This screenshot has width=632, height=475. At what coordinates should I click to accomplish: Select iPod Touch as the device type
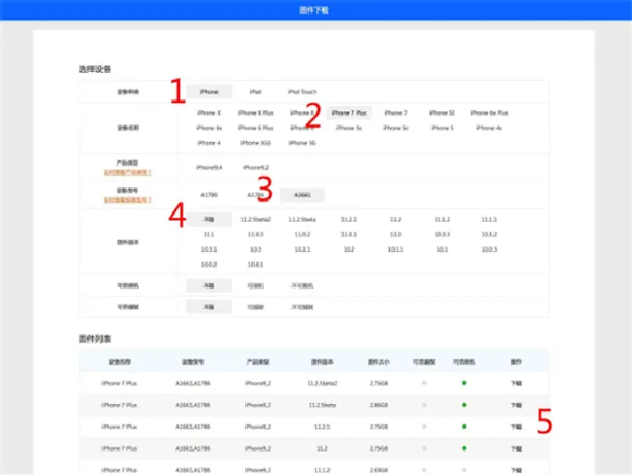coord(301,91)
